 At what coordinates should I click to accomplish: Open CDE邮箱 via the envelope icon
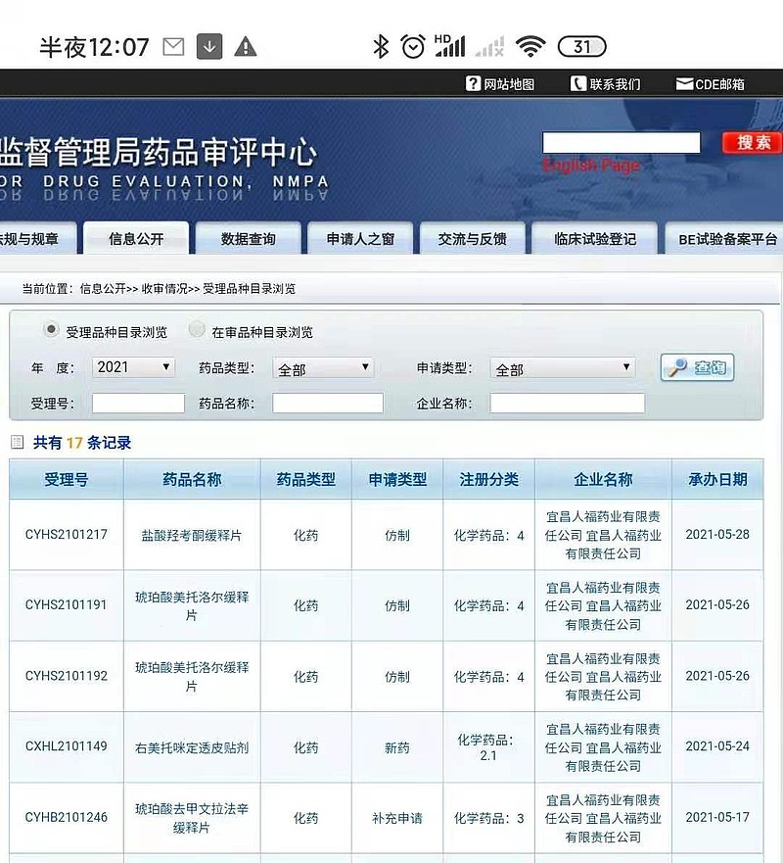click(683, 83)
